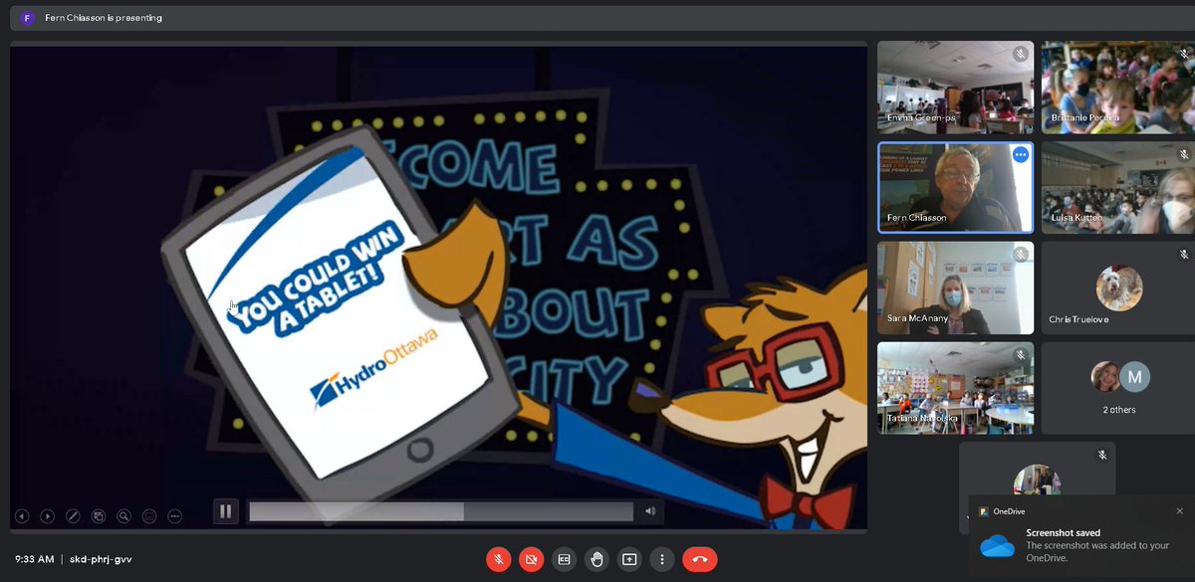Click the video volume speaker icon
The image size is (1195, 582).
tap(650, 511)
